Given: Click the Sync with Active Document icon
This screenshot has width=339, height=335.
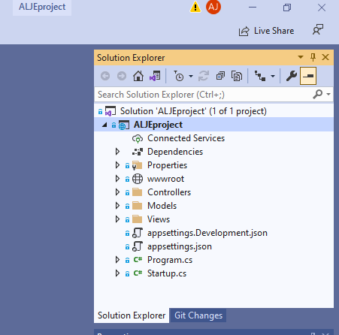Looking at the screenshot, I should [x=204, y=76].
